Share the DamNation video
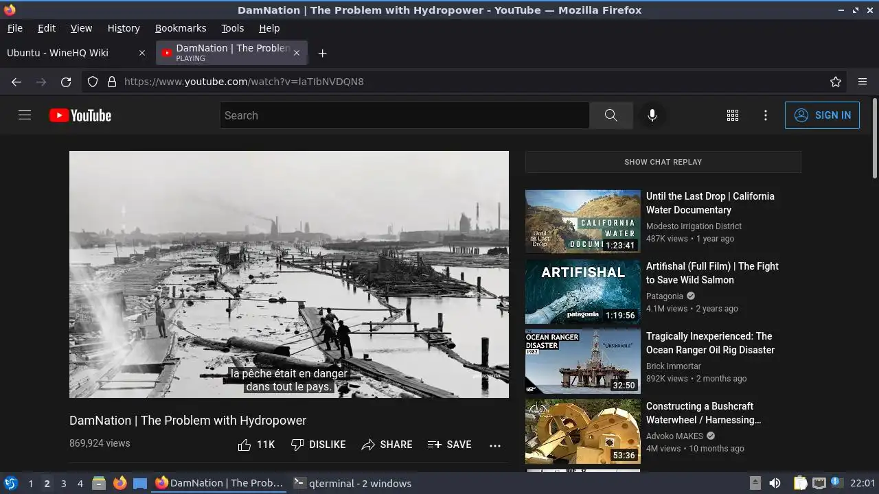This screenshot has width=879, height=494. [387, 445]
